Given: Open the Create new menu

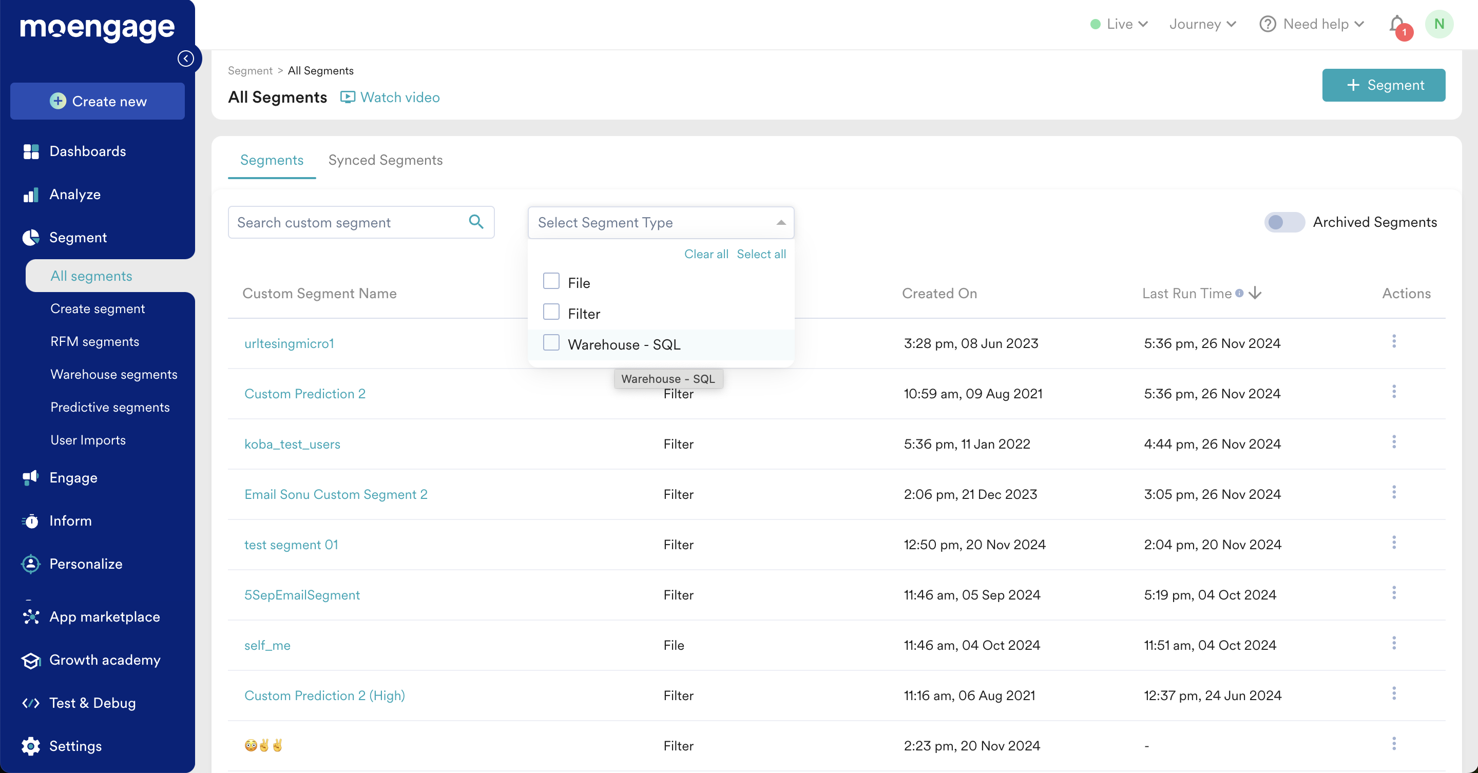Looking at the screenshot, I should pos(97,101).
